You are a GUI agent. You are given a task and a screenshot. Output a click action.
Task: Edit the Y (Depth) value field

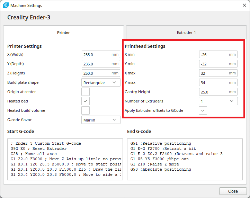101,64
